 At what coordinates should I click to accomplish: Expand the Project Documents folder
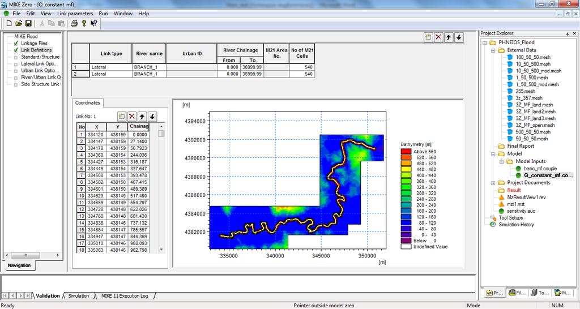(493, 183)
